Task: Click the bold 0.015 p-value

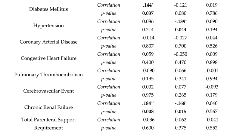Action: [180, 112]
